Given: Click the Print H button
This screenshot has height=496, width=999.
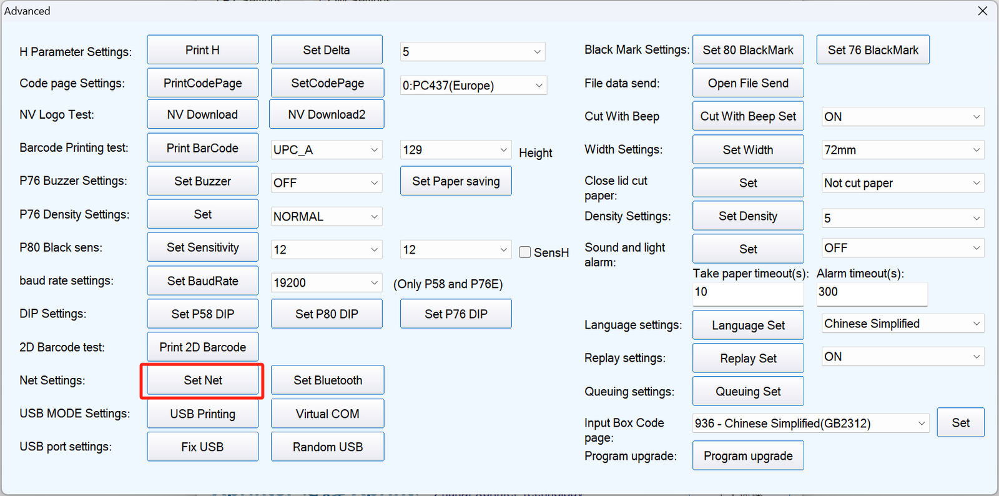Looking at the screenshot, I should 202,50.
